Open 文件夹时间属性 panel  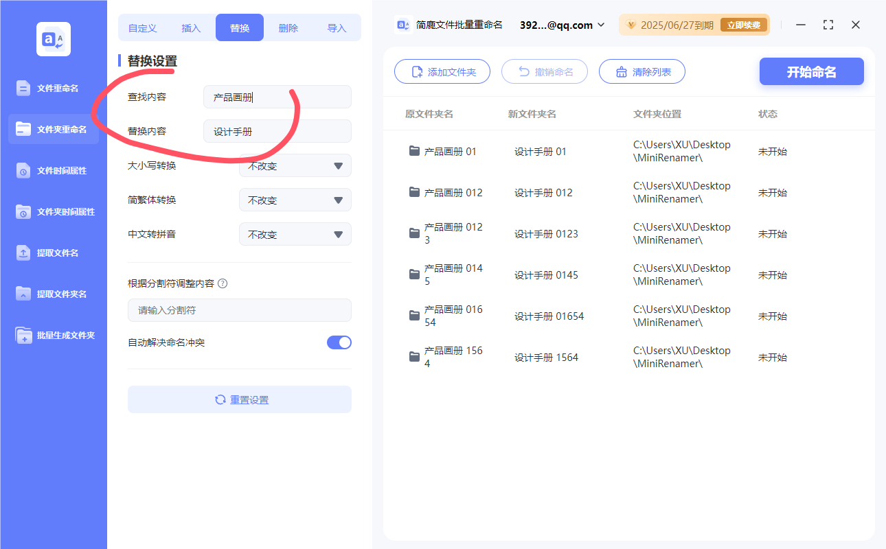[53, 211]
